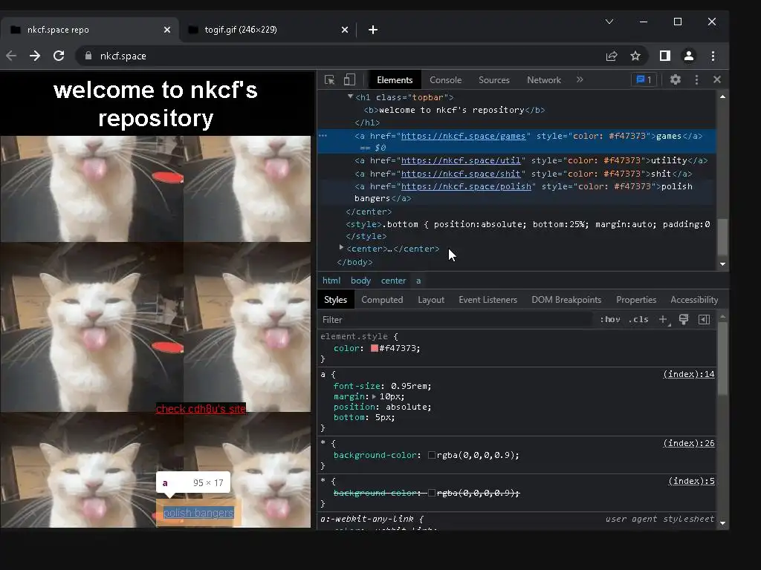Toggle rendering emulations paintbrush icon

684,319
